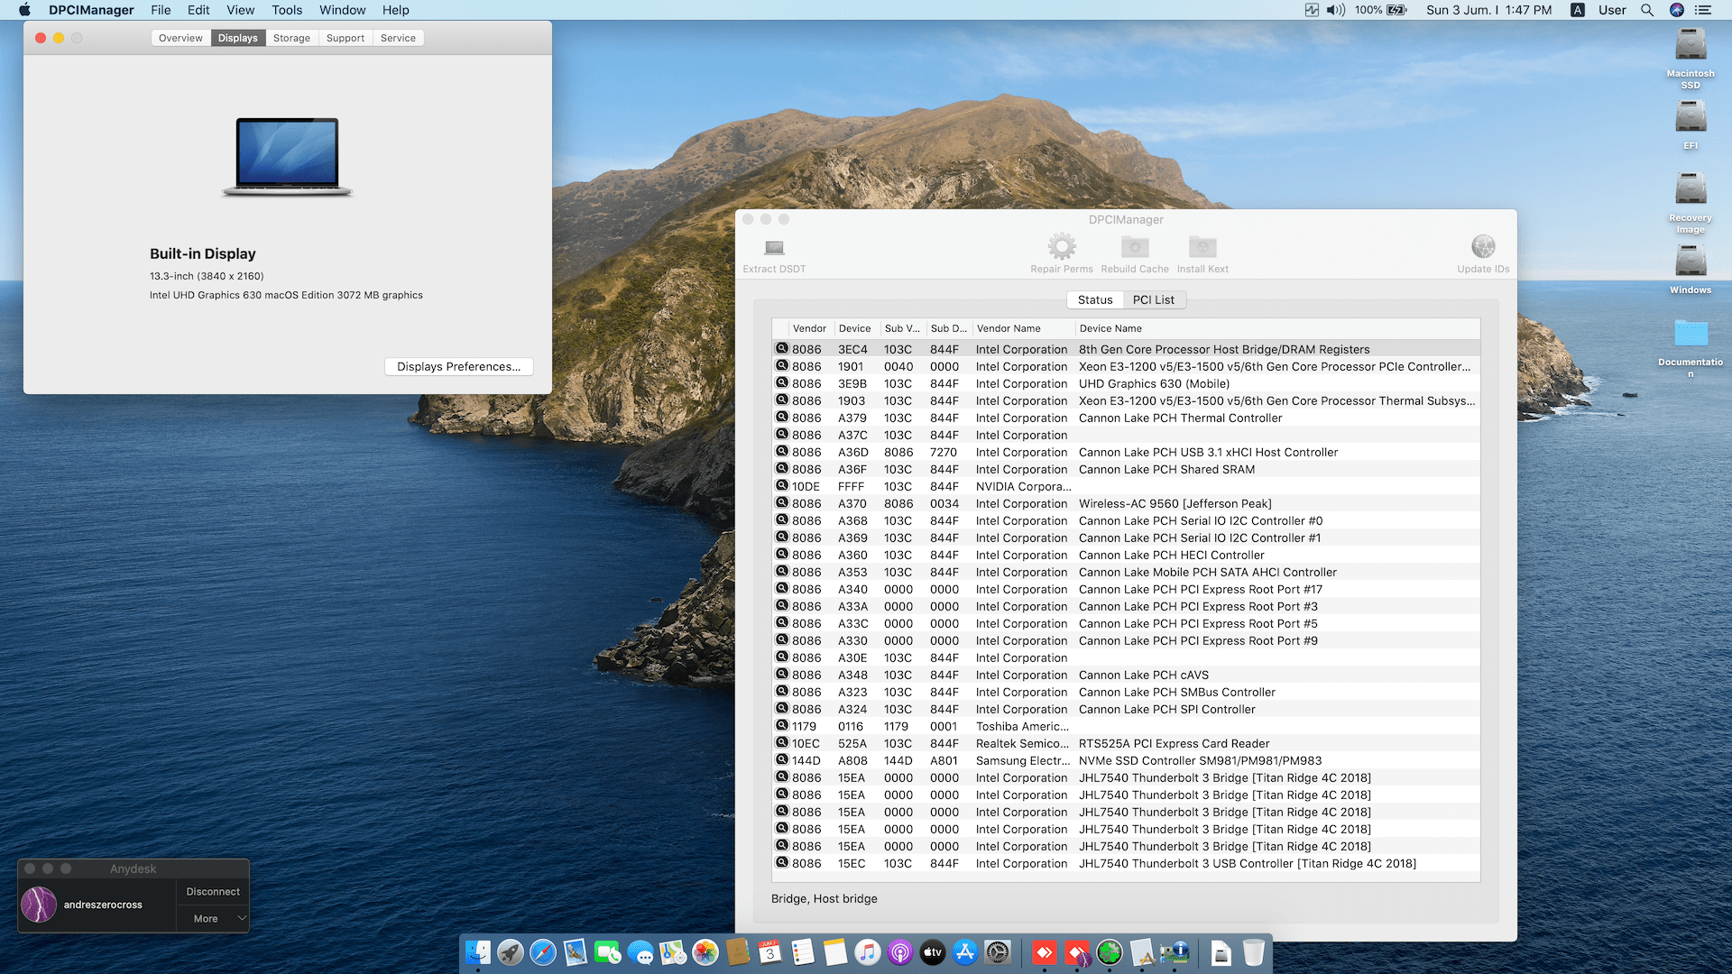Switch to the Status segment
The width and height of the screenshot is (1732, 974).
point(1094,299)
